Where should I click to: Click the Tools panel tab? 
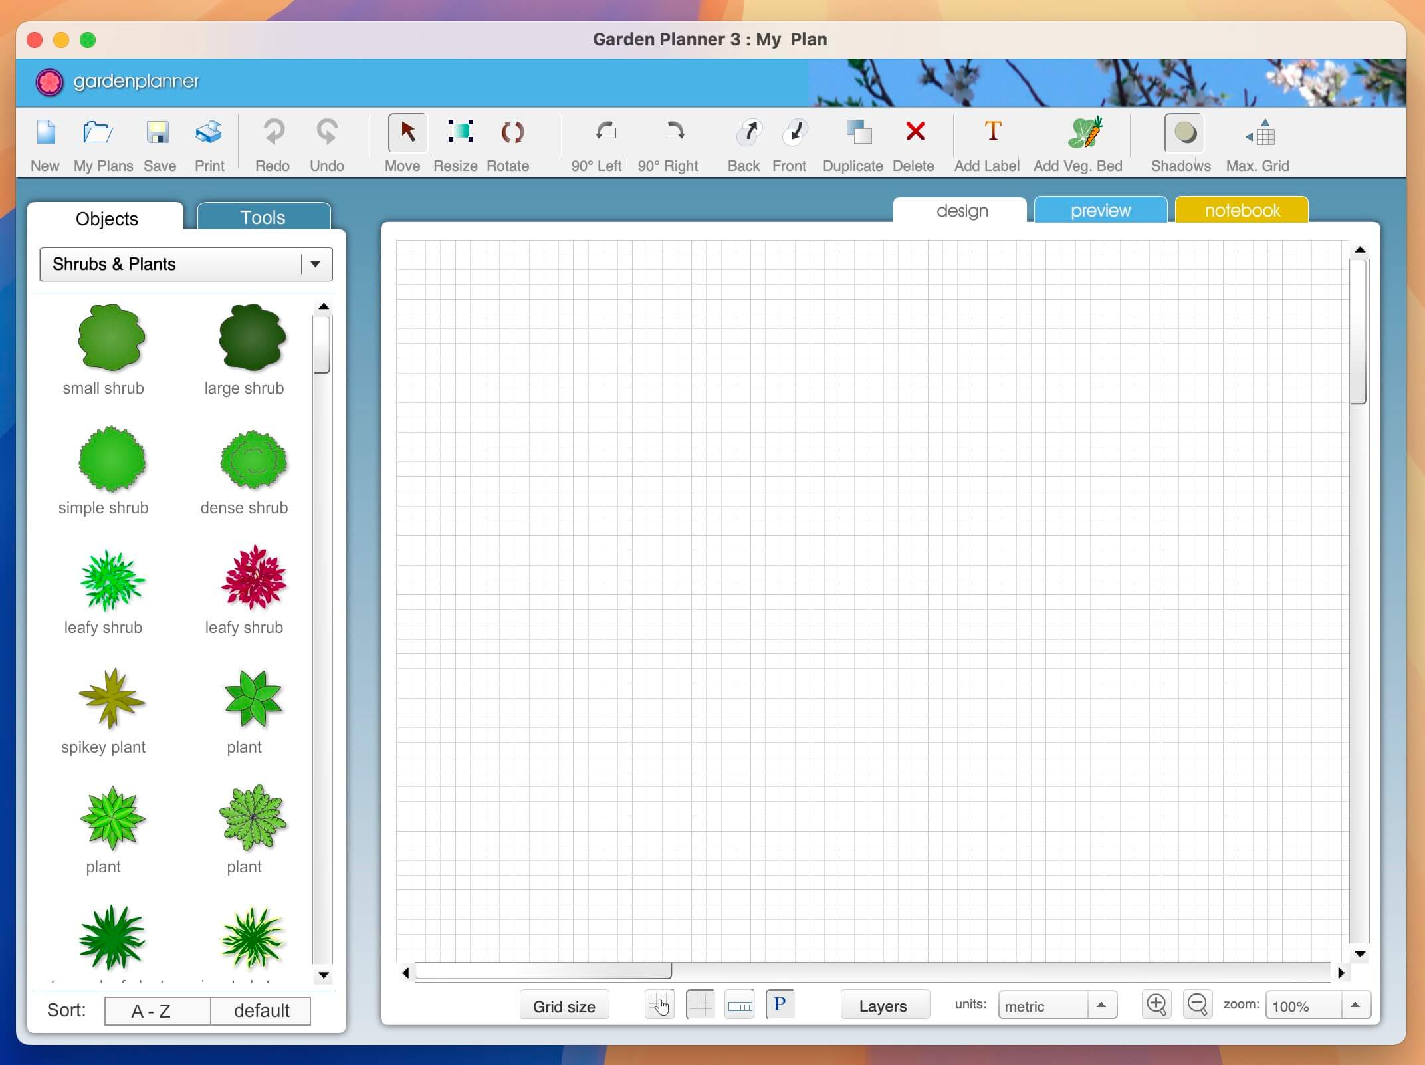click(x=261, y=217)
